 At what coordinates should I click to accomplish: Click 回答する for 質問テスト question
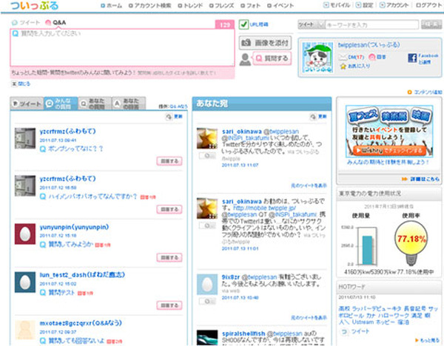[169, 305]
